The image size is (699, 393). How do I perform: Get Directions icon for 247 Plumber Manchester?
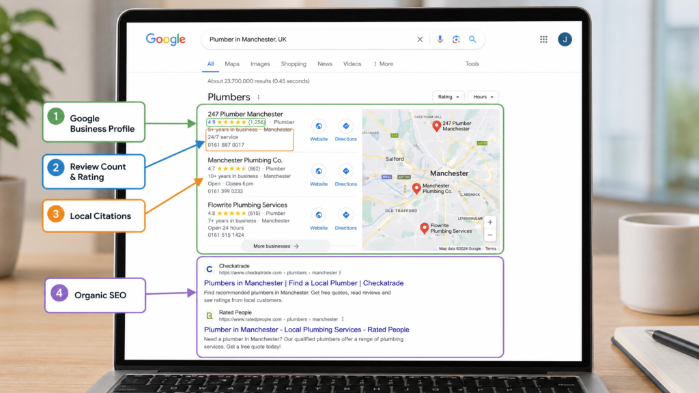[345, 126]
